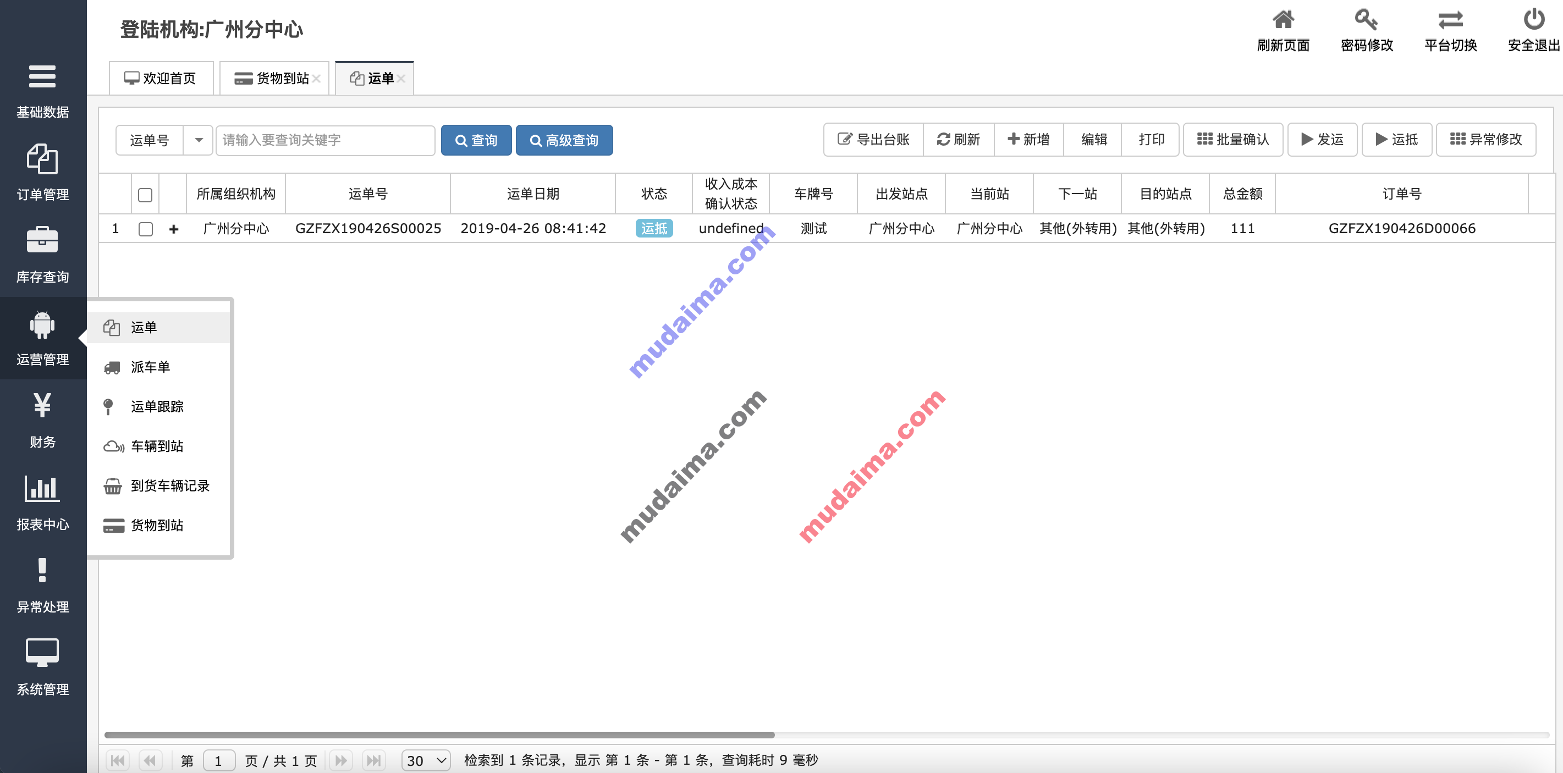This screenshot has width=1563, height=773.
Task: Click the 运抵 toolbar button
Action: point(1397,140)
